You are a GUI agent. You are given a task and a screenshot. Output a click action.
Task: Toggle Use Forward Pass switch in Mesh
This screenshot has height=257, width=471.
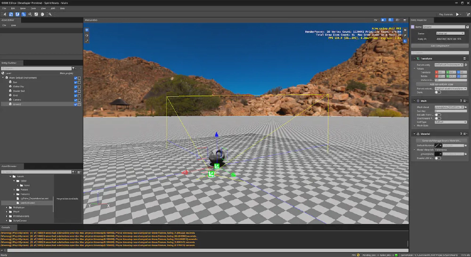438,118
